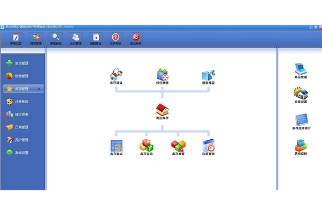Open 商品管理 goods management right-panel icon
This screenshot has width=322, height=215.
coord(301,70)
